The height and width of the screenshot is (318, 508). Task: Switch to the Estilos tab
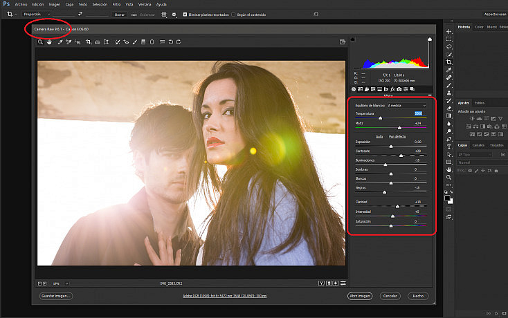(x=479, y=103)
